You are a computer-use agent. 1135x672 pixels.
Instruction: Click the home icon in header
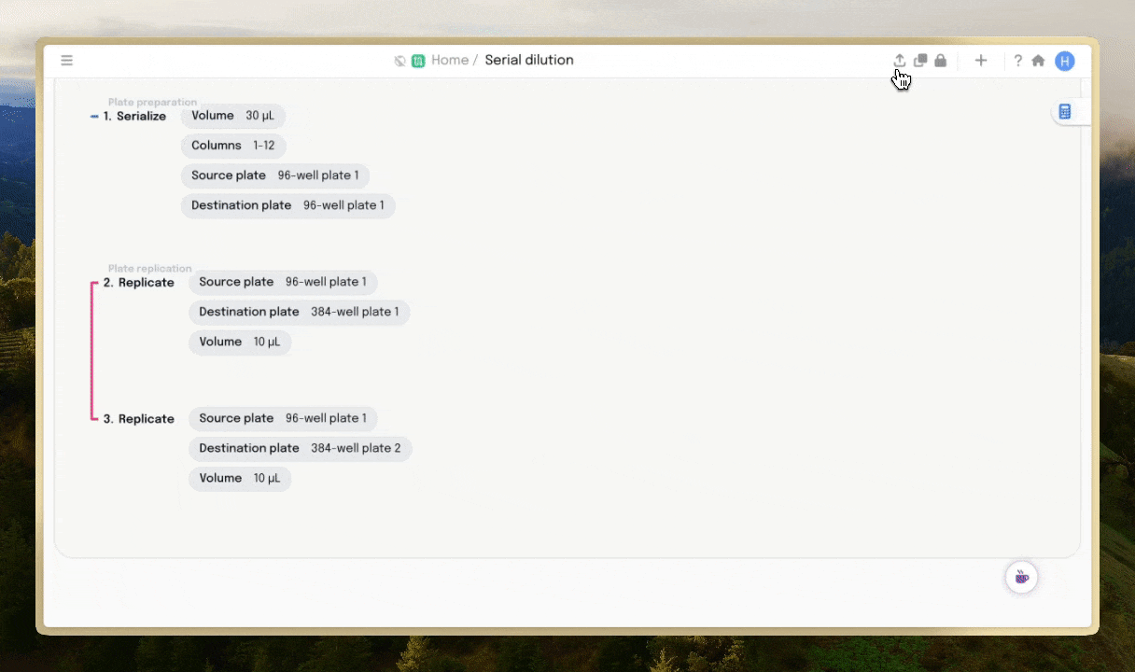(1038, 61)
